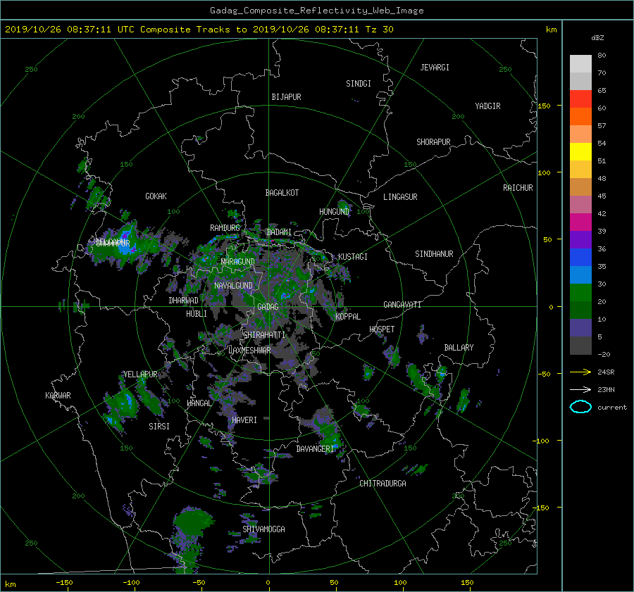Click the HAVERI city label
Image resolution: width=634 pixels, height=592 pixels.
244,420
